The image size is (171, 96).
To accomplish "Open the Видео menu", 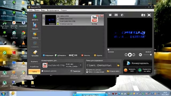I will point(43,10).
